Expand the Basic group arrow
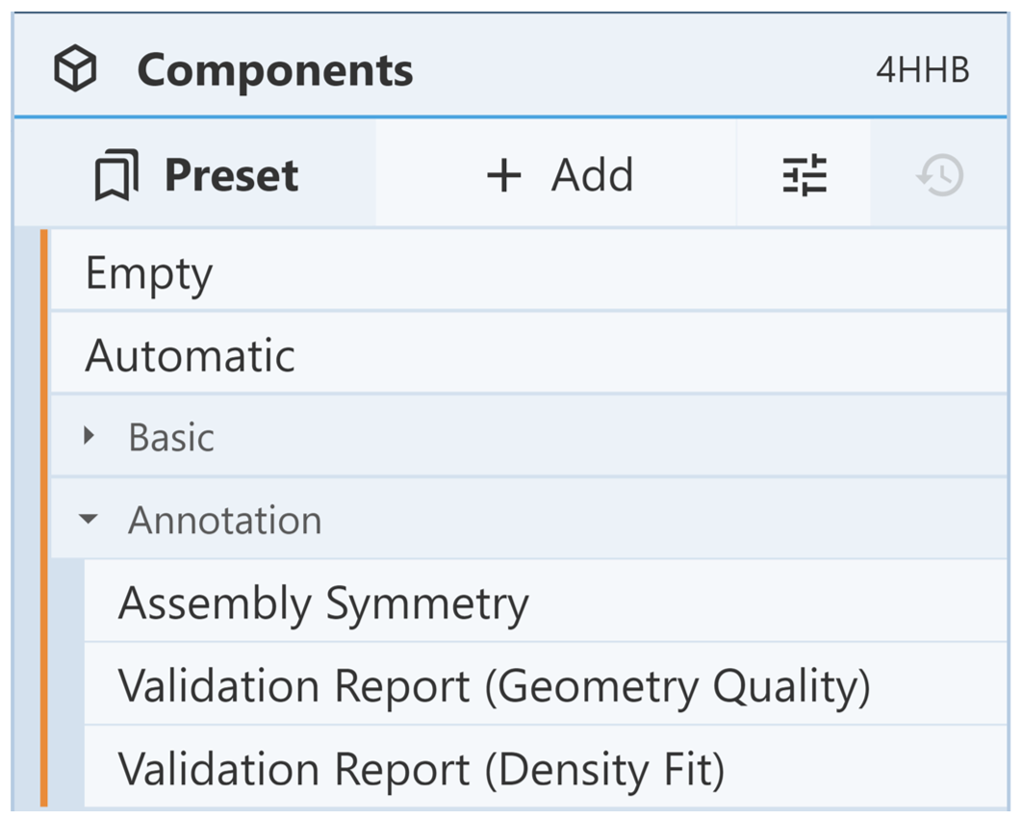The height and width of the screenshot is (820, 1022). click(x=89, y=437)
